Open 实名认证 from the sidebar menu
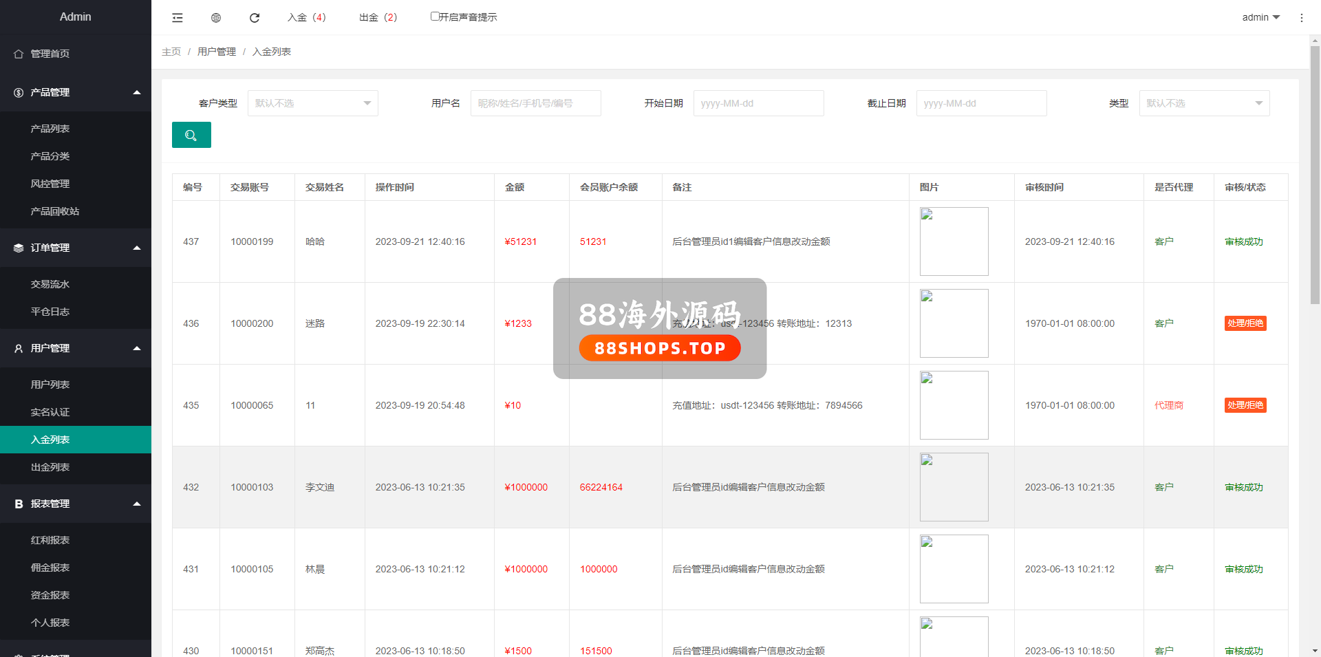This screenshot has height=657, width=1321. click(x=50, y=412)
